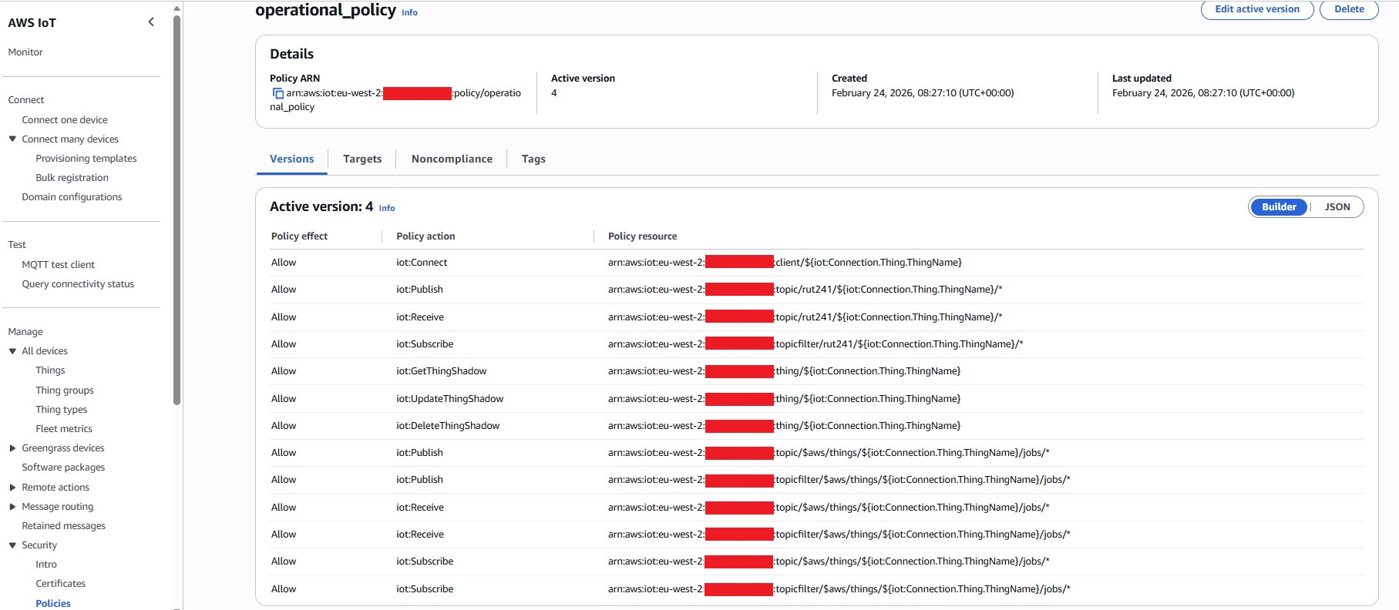
Task: Switch to the Noncompliance tab
Action: 451,159
